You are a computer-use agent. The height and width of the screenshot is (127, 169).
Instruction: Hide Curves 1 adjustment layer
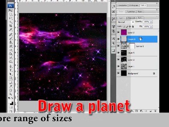118,46
